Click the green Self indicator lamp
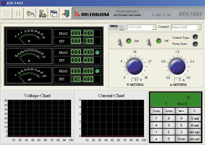205x145 pixels. (x=129, y=41)
